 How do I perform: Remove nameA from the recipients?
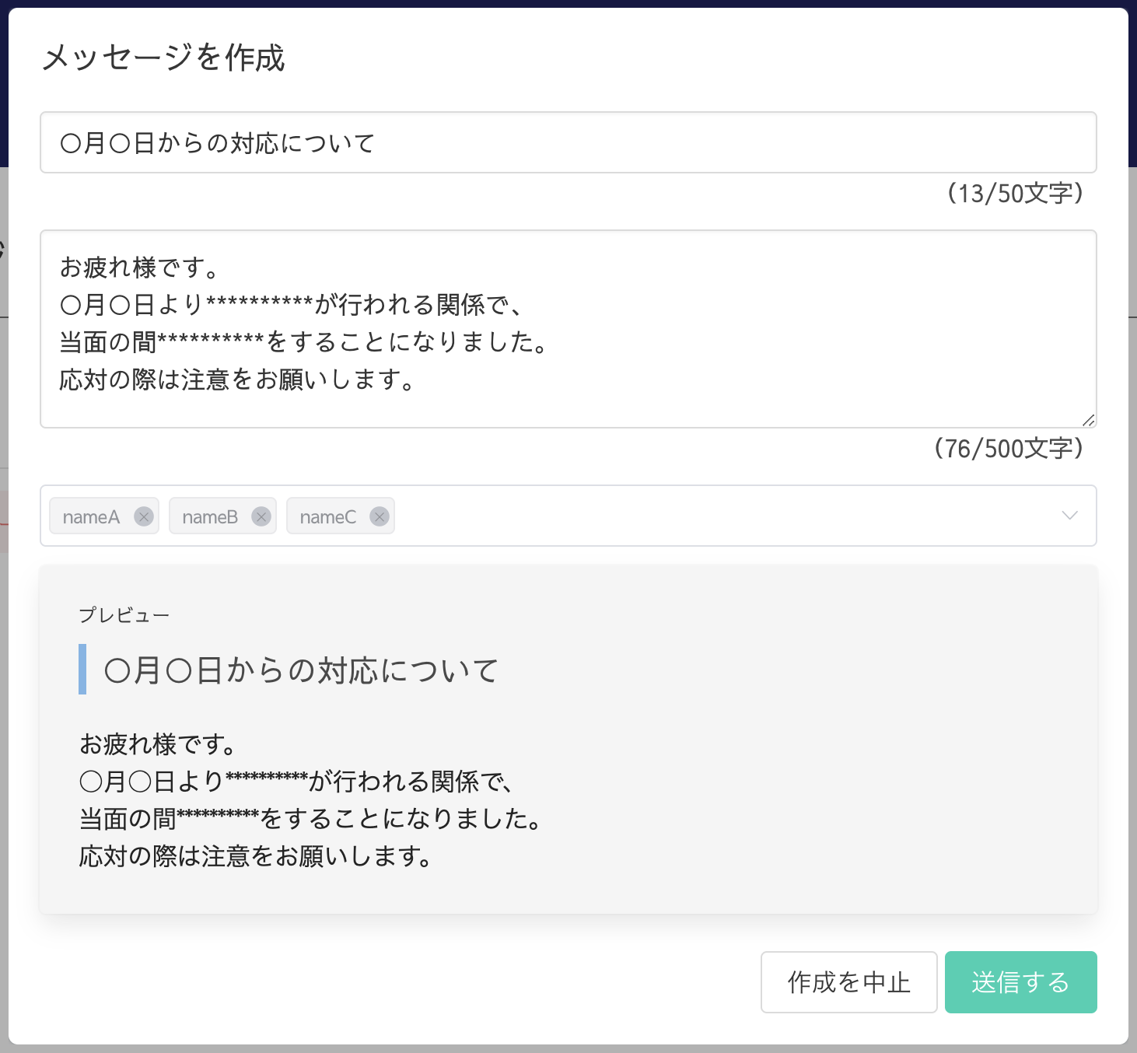click(144, 516)
